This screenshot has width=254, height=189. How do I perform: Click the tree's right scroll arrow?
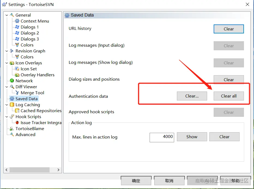[x=59, y=170]
